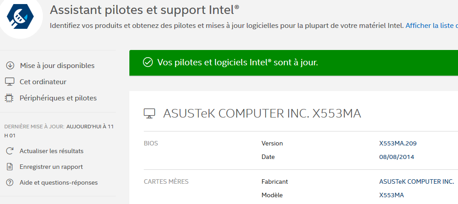
Task: Click the BIOS version value X553MA.209
Action: [398, 144]
